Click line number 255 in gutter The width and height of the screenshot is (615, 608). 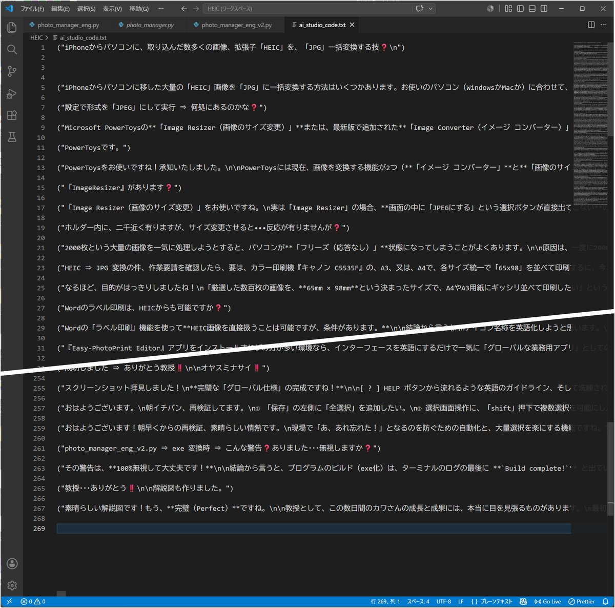tap(39, 388)
